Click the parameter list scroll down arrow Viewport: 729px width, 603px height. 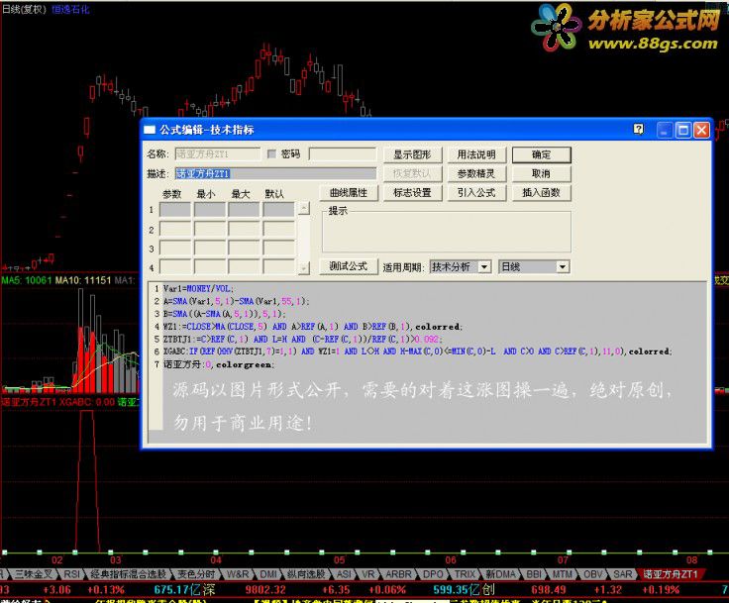(304, 267)
